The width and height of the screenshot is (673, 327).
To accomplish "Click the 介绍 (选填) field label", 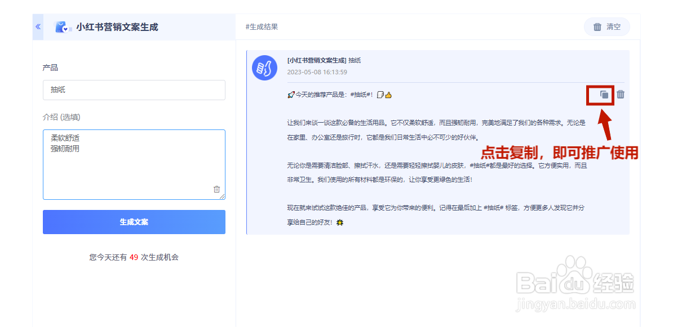I will click(x=61, y=117).
